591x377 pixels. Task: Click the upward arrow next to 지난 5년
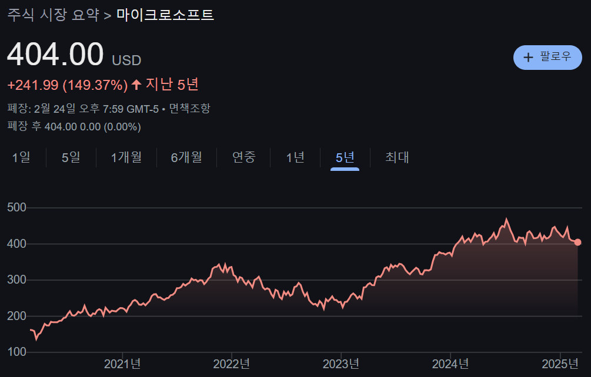coord(136,85)
